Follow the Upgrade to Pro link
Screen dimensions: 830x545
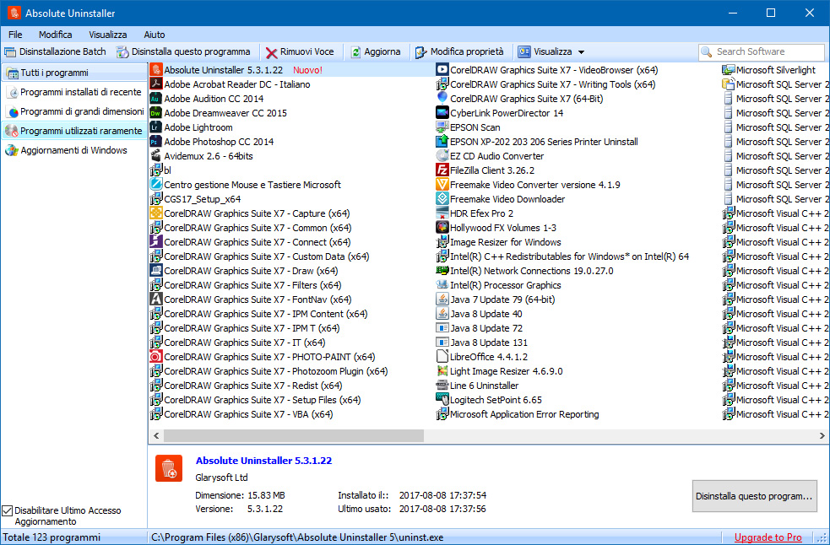pos(768,537)
